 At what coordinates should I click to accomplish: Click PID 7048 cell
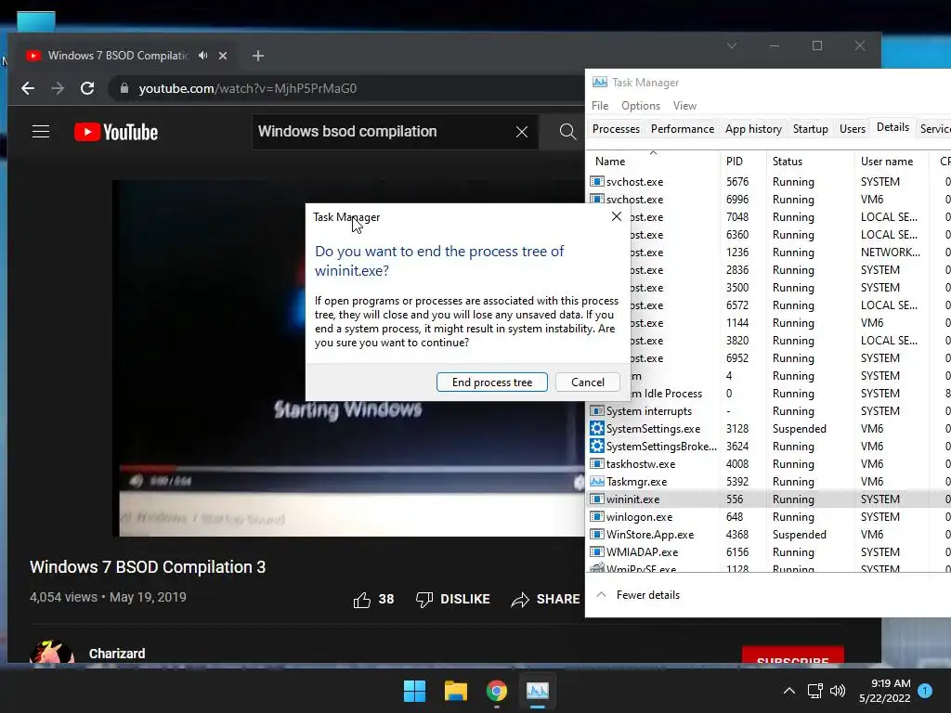737,217
